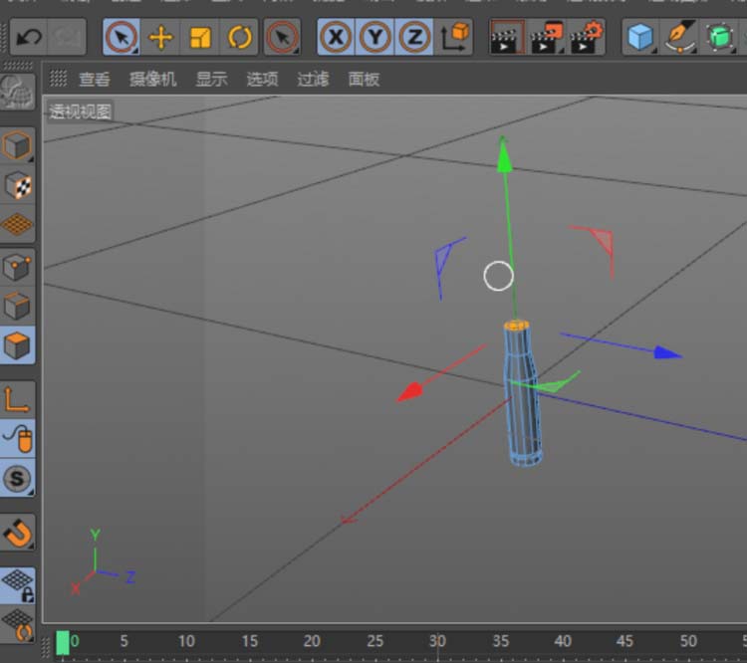The width and height of the screenshot is (747, 663).
Task: Open the 摄像机 camera menu
Action: 152,80
